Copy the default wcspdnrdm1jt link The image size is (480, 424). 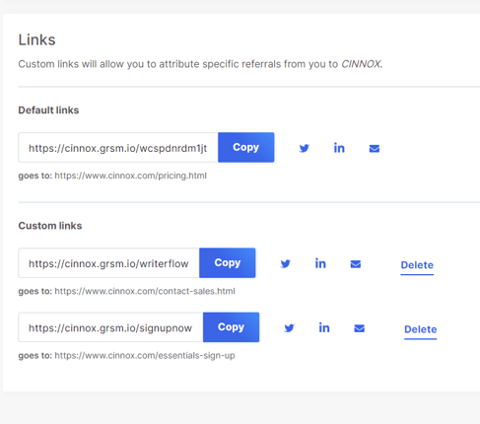click(x=246, y=147)
